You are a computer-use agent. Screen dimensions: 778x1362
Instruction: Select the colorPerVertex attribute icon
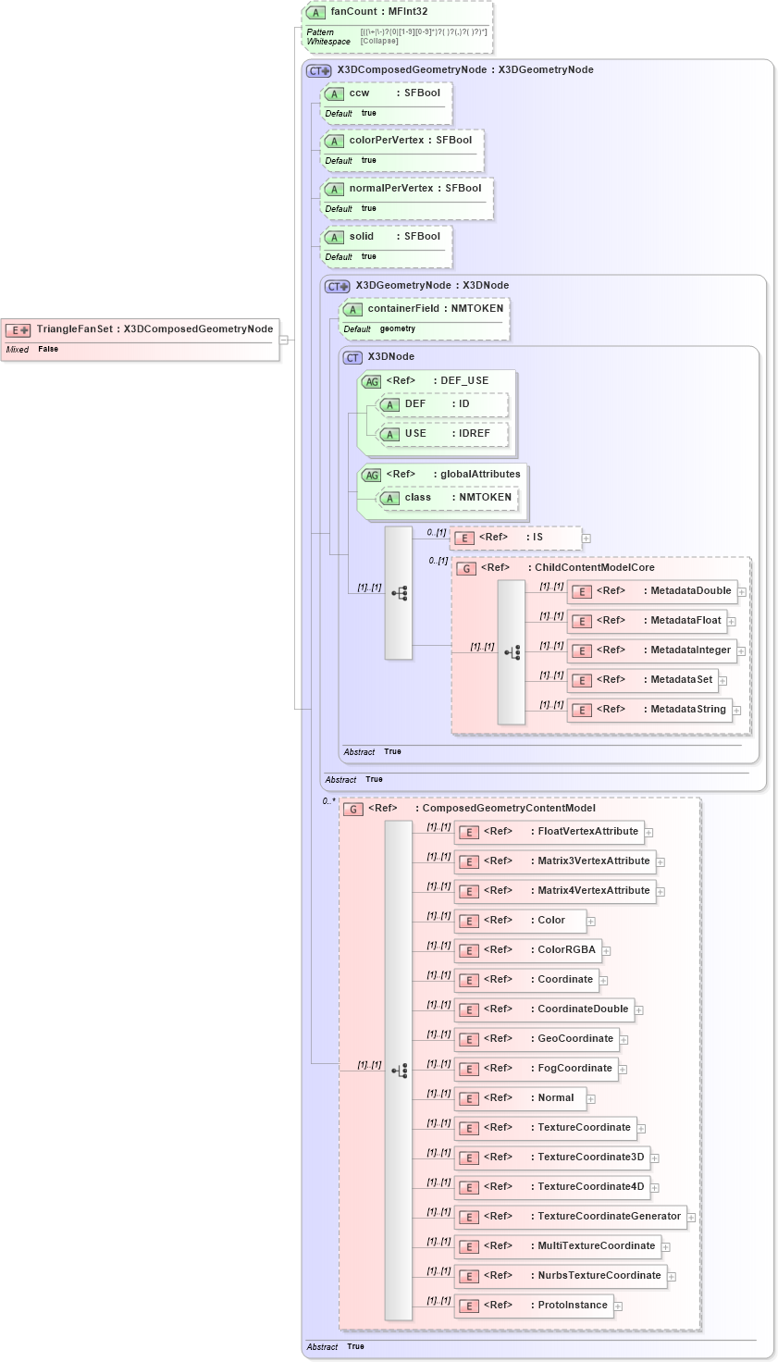click(334, 141)
